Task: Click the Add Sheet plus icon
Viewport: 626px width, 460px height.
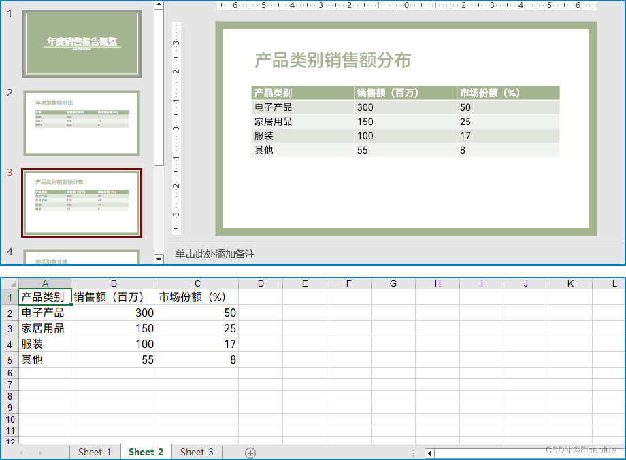Action: pos(250,452)
